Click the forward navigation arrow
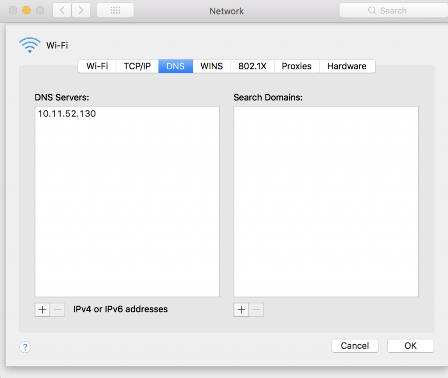The width and height of the screenshot is (448, 378). click(x=81, y=10)
